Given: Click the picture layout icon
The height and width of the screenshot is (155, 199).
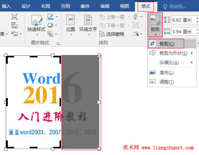Looking at the screenshot, I should pyautogui.click(x=50, y=34).
